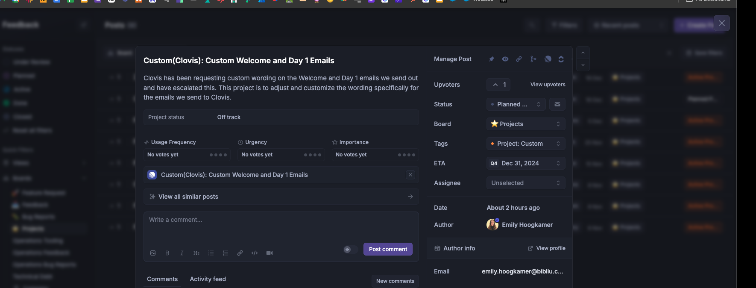Click the merge post branch icon
Image resolution: width=756 pixels, height=288 pixels.
(x=533, y=59)
